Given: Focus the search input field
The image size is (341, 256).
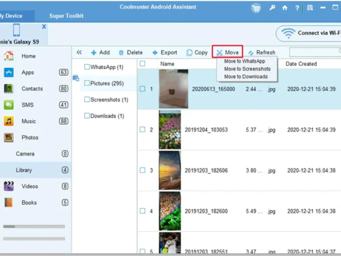Looking at the screenshot, I should pos(315,52).
